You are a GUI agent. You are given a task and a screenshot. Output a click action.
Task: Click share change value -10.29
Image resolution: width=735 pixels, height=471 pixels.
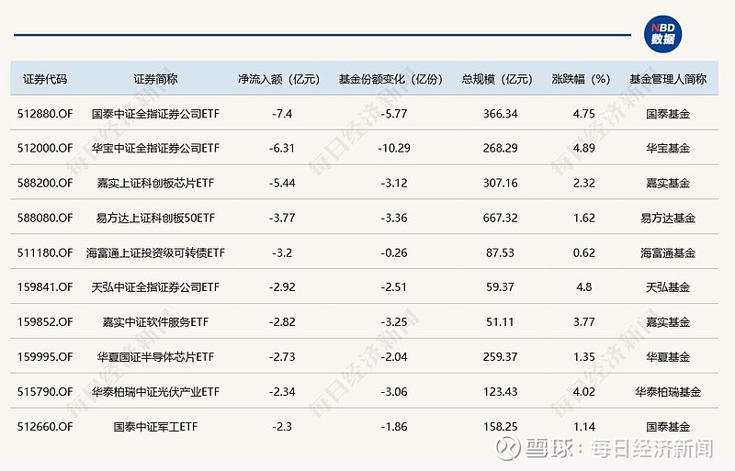pos(394,149)
